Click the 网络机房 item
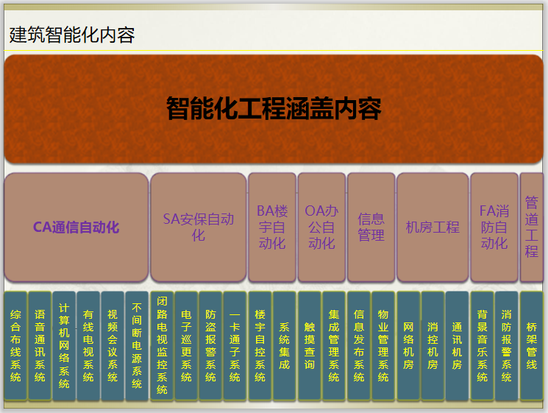 tap(408, 345)
